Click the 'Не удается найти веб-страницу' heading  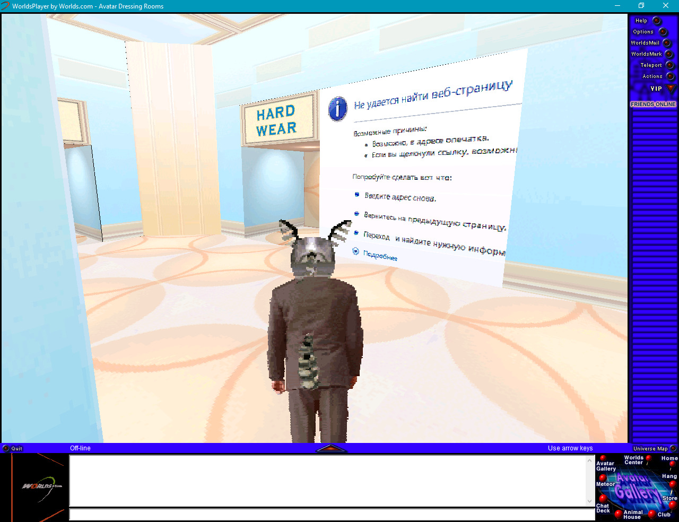(x=433, y=94)
